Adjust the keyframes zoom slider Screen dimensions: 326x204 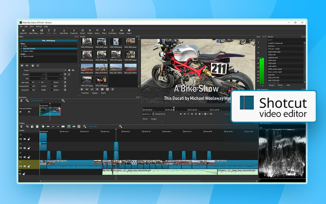(37, 100)
